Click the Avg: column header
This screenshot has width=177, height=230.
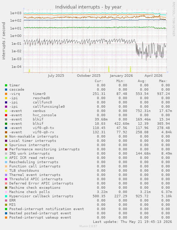click(142, 81)
